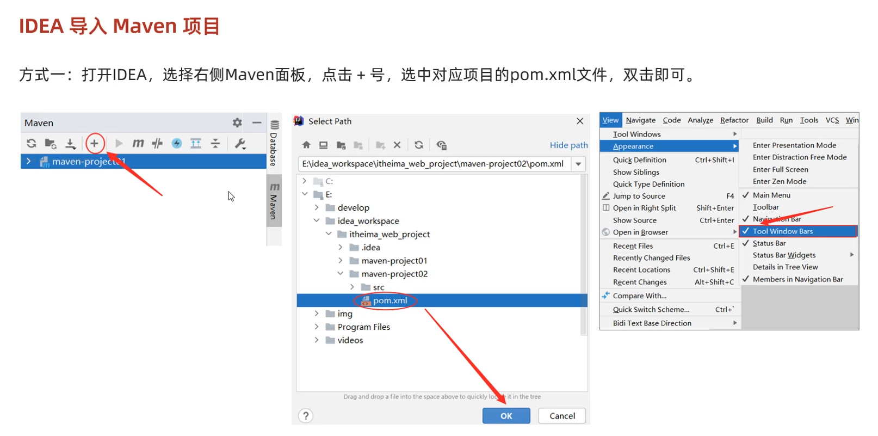Open Appearance submenu
878x436 pixels.
coord(670,146)
